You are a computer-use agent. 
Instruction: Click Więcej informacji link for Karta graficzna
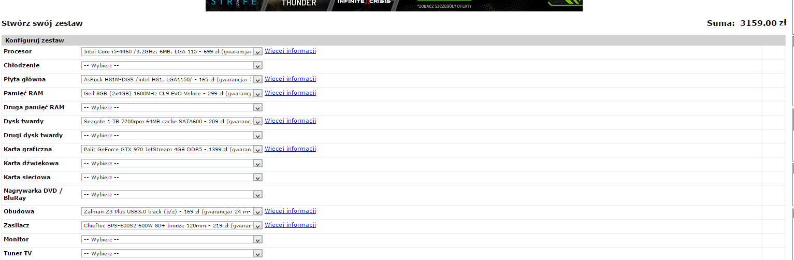click(291, 149)
